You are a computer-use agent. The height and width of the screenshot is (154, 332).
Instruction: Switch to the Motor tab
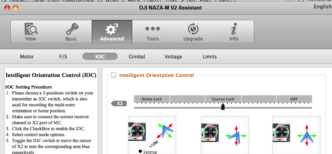click(x=27, y=56)
